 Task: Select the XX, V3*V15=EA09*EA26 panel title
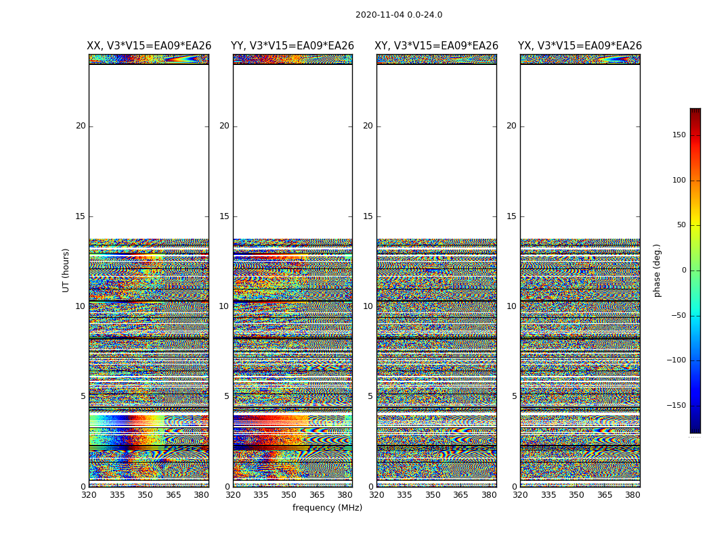point(149,46)
